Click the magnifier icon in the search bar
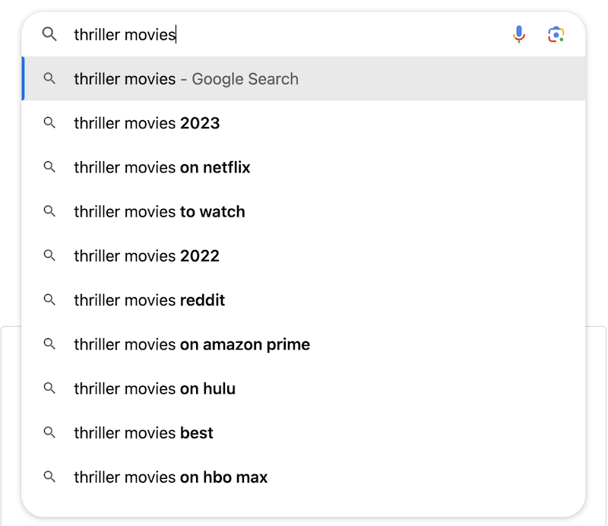608x526 pixels. tap(50, 34)
